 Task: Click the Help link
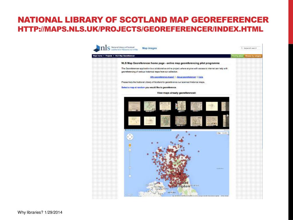click(201, 77)
